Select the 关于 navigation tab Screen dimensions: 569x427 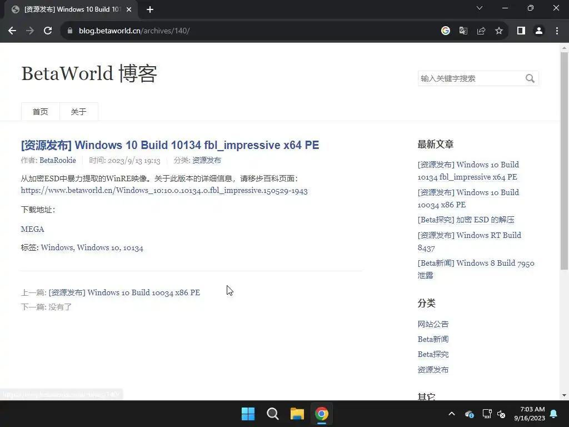[79, 111]
